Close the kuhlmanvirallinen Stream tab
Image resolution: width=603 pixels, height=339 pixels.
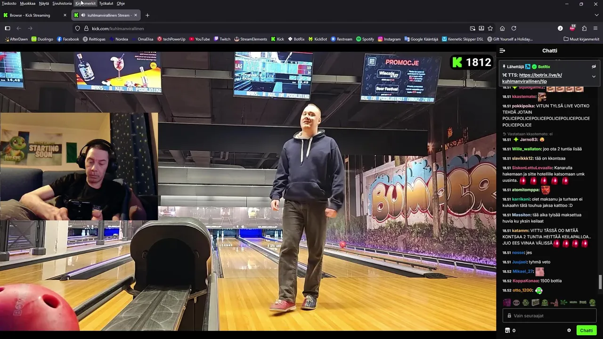pos(136,15)
